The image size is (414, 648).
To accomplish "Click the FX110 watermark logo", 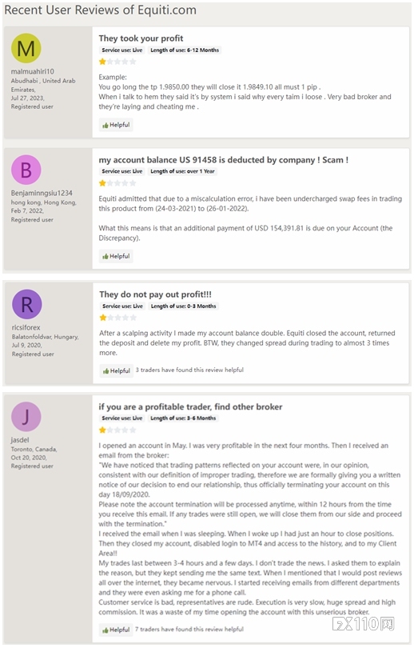I will coord(363,624).
